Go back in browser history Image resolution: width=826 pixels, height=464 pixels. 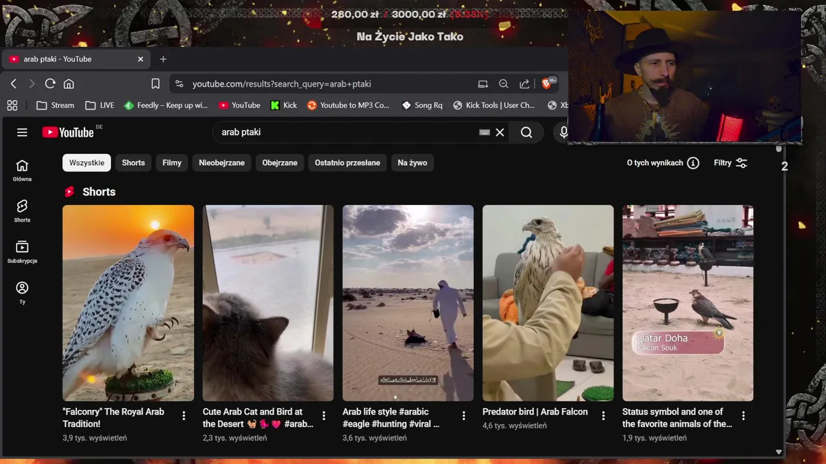[14, 84]
